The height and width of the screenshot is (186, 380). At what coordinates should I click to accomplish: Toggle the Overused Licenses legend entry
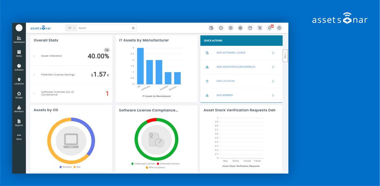click(x=168, y=164)
